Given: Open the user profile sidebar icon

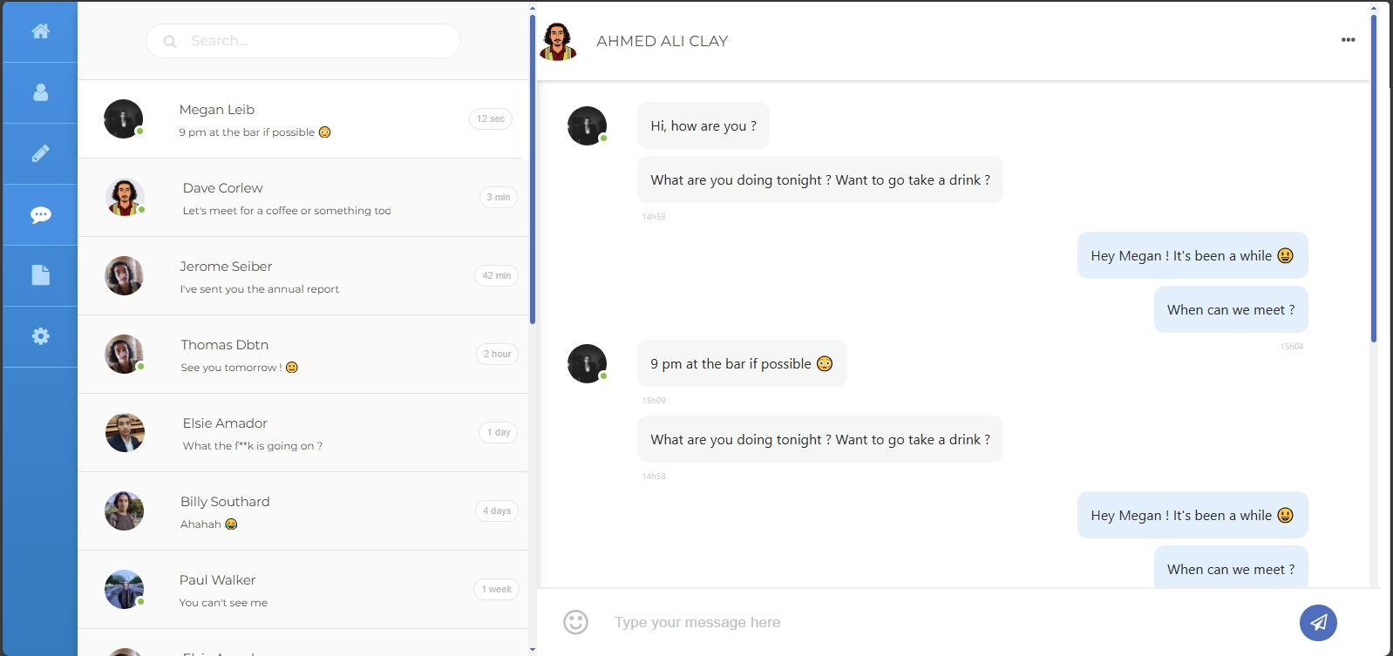Looking at the screenshot, I should pos(40,92).
